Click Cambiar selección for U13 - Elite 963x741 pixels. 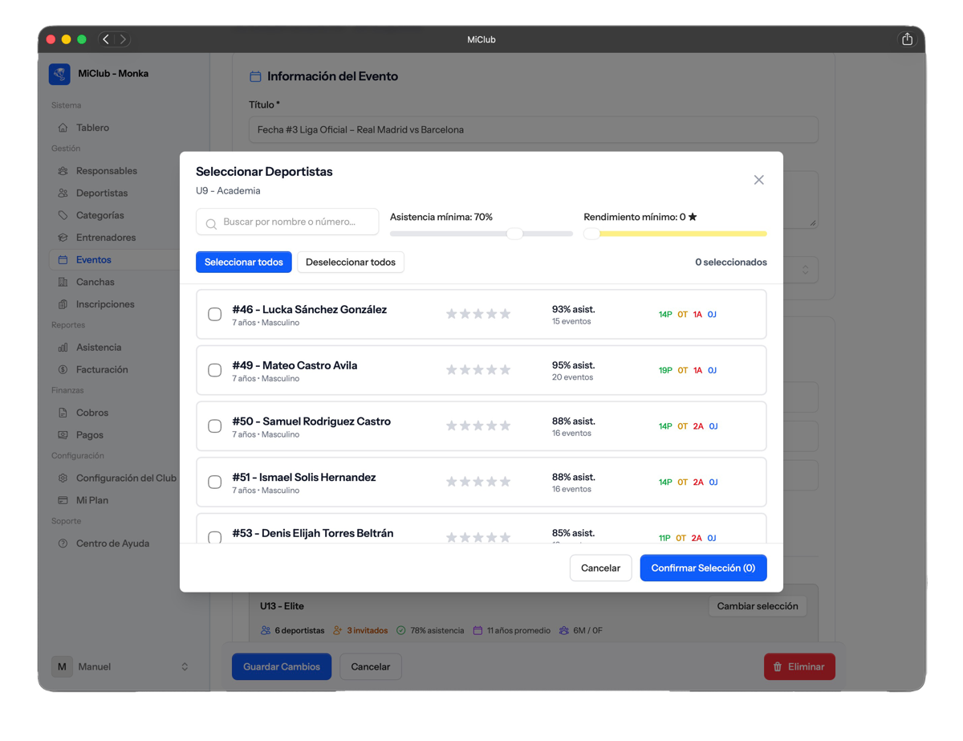click(758, 606)
